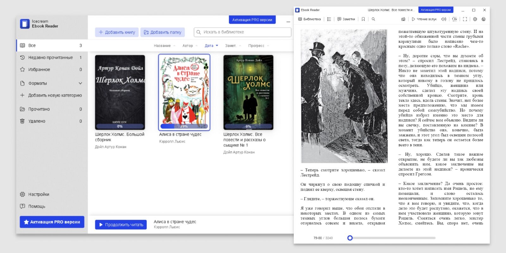
Task: Open the table of contents list icon
Action: 329,19
